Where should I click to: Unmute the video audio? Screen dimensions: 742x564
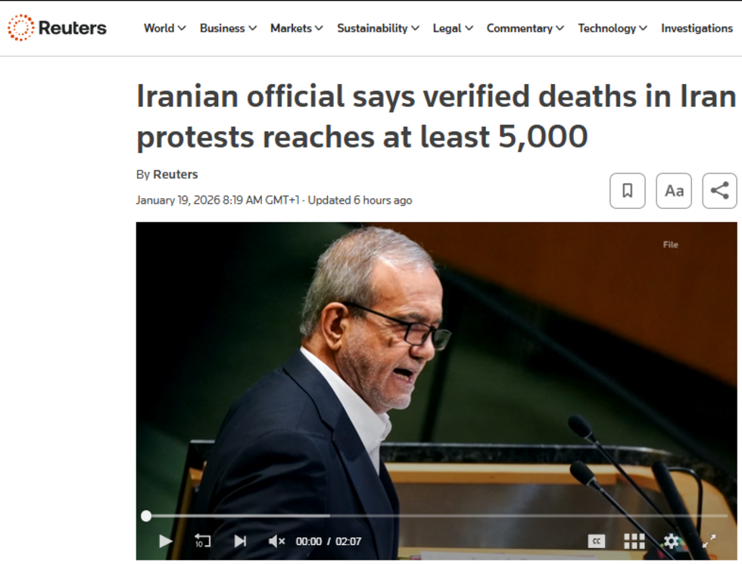click(x=276, y=541)
